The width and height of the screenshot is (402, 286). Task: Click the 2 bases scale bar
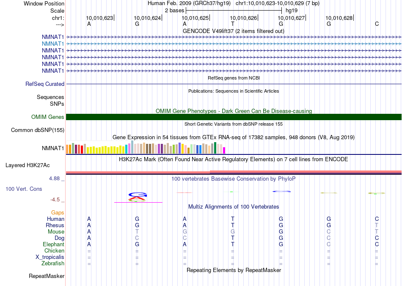point(234,11)
